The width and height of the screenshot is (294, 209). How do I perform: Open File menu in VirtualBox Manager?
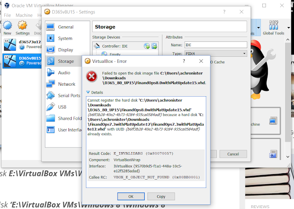pyautogui.click(x=7, y=15)
